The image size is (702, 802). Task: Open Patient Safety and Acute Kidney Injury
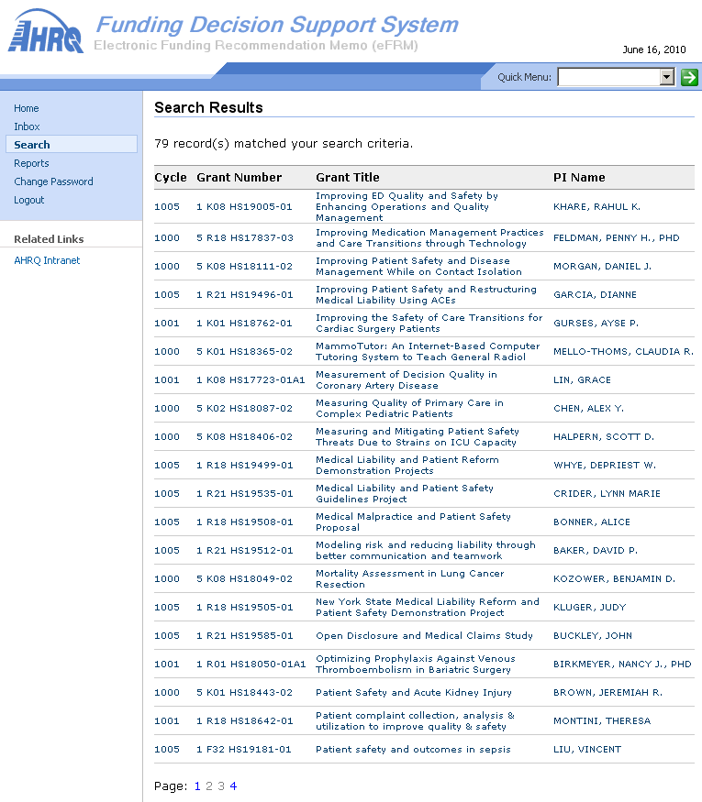pos(413,692)
